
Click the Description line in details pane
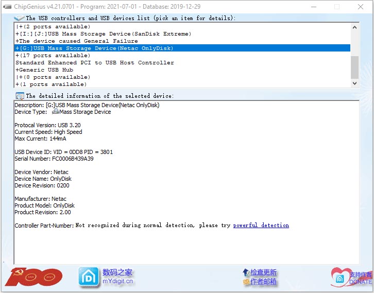[x=87, y=105]
